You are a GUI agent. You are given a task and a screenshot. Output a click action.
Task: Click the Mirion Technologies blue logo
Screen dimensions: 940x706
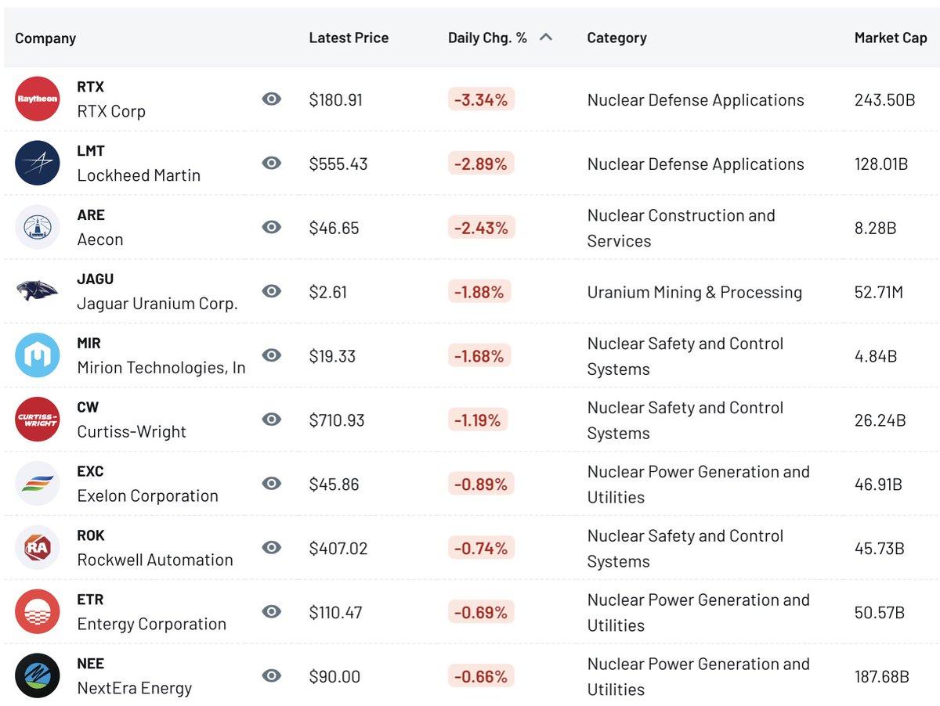click(37, 355)
